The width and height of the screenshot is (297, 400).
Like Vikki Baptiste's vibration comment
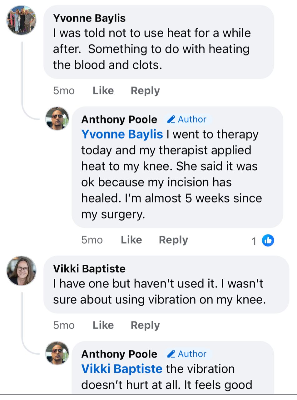click(x=103, y=325)
